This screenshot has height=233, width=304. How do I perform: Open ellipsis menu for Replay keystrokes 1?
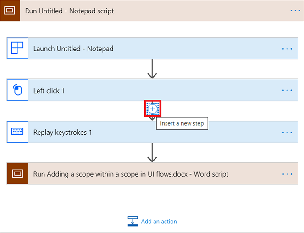(287, 133)
